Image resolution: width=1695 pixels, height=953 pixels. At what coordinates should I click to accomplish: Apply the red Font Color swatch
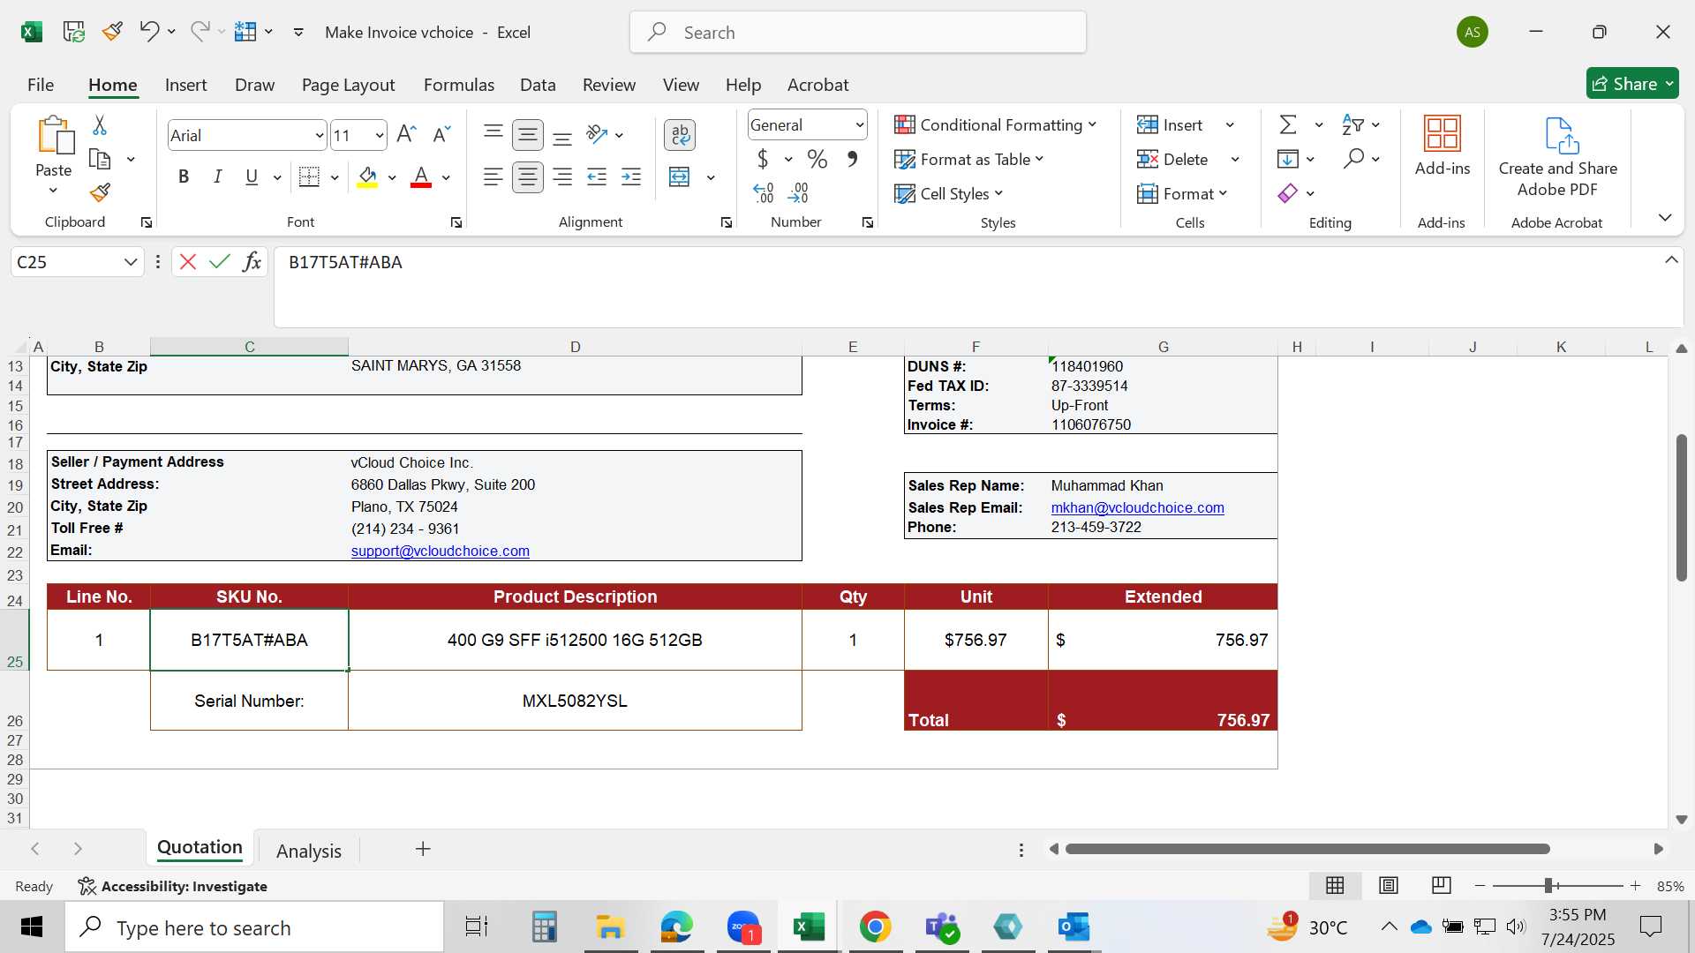click(421, 177)
